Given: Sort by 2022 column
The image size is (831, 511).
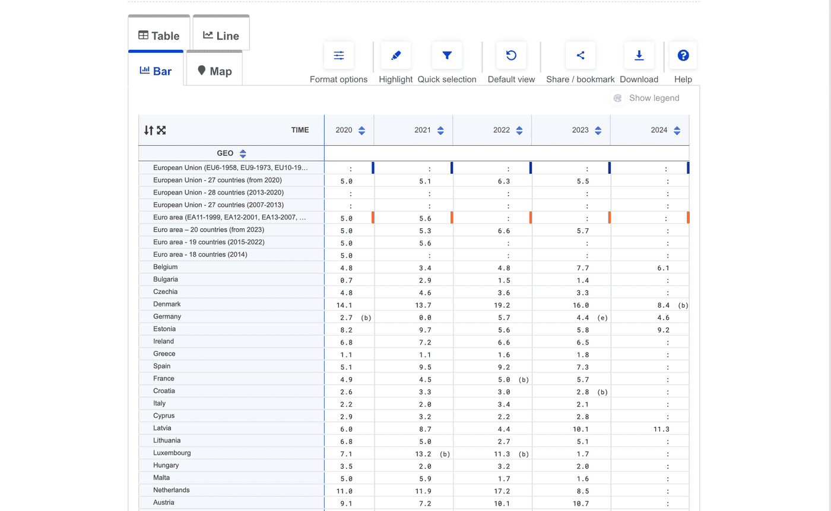Looking at the screenshot, I should [x=519, y=130].
